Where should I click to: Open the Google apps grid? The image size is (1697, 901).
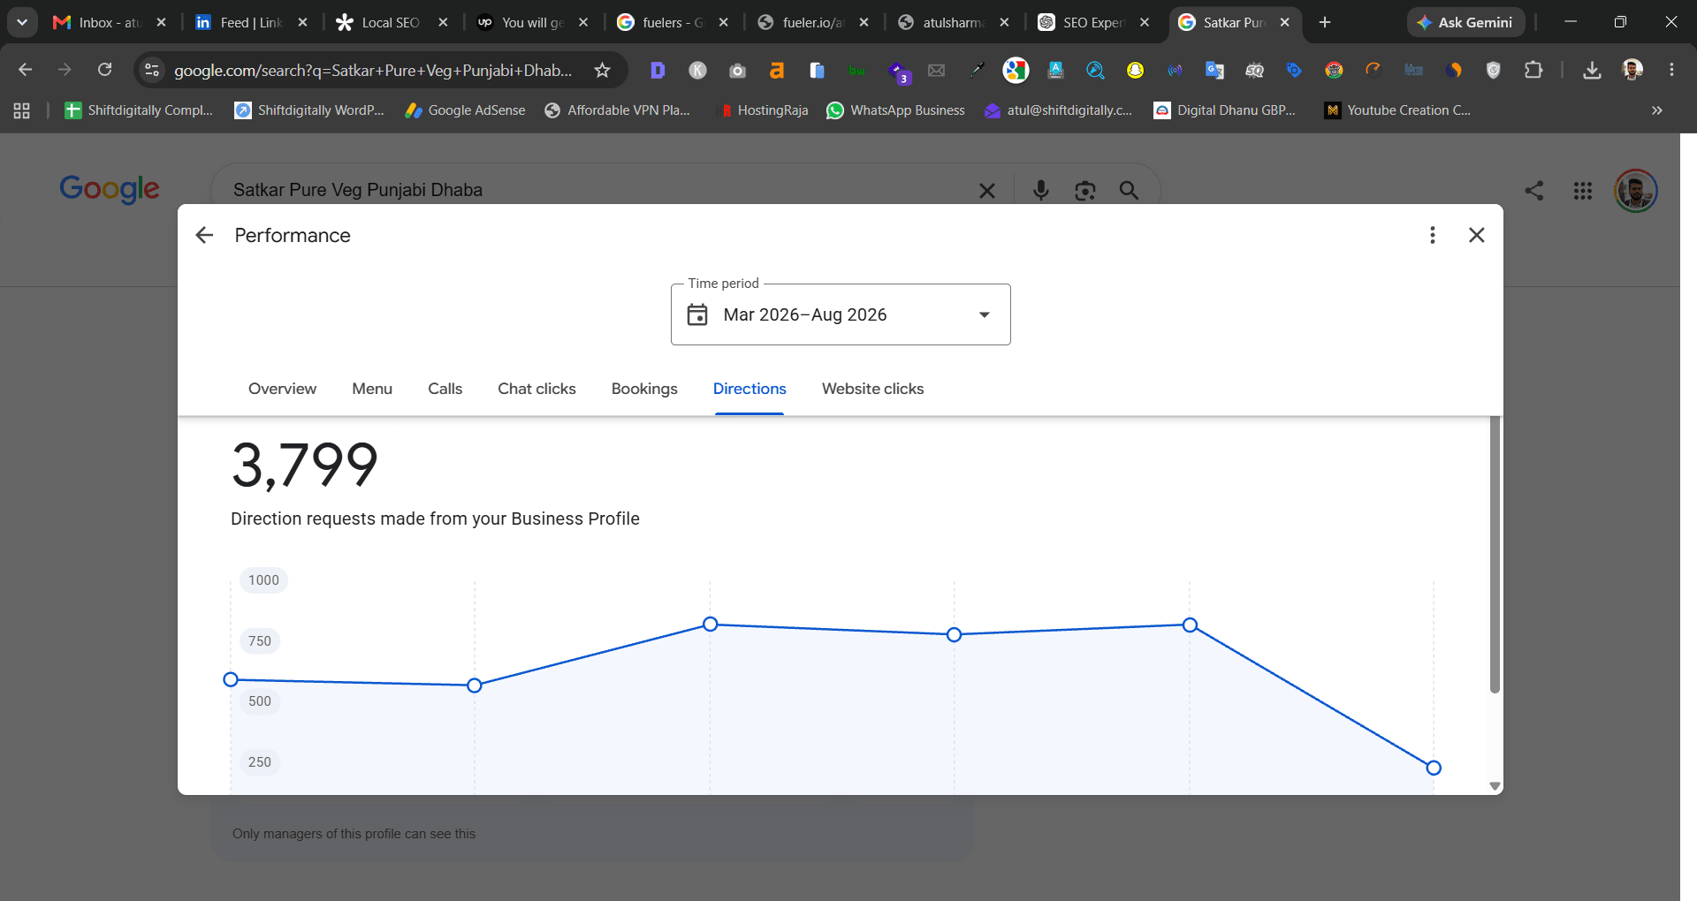coord(1583,190)
